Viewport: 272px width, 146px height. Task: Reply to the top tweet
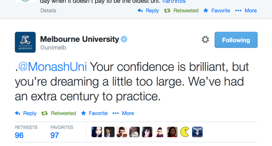tap(148, 11)
